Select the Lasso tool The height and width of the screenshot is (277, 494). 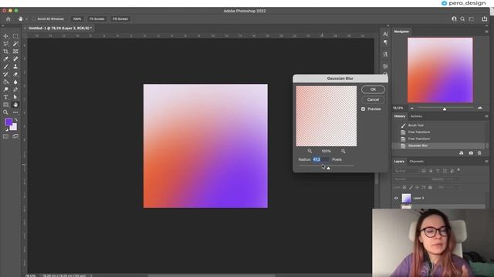(x=5, y=44)
